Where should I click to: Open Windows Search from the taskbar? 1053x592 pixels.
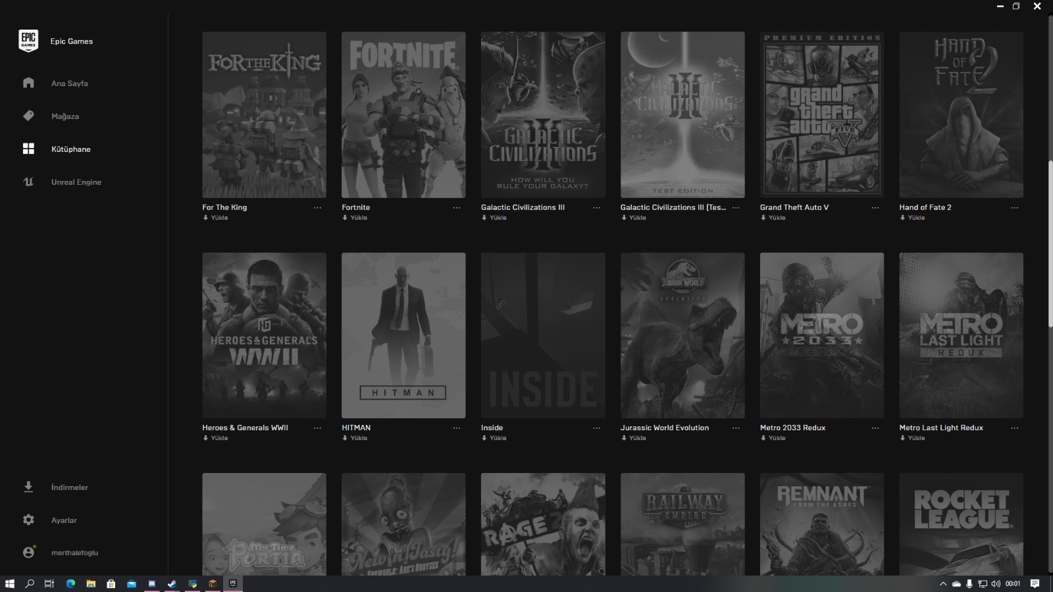pyautogui.click(x=30, y=583)
